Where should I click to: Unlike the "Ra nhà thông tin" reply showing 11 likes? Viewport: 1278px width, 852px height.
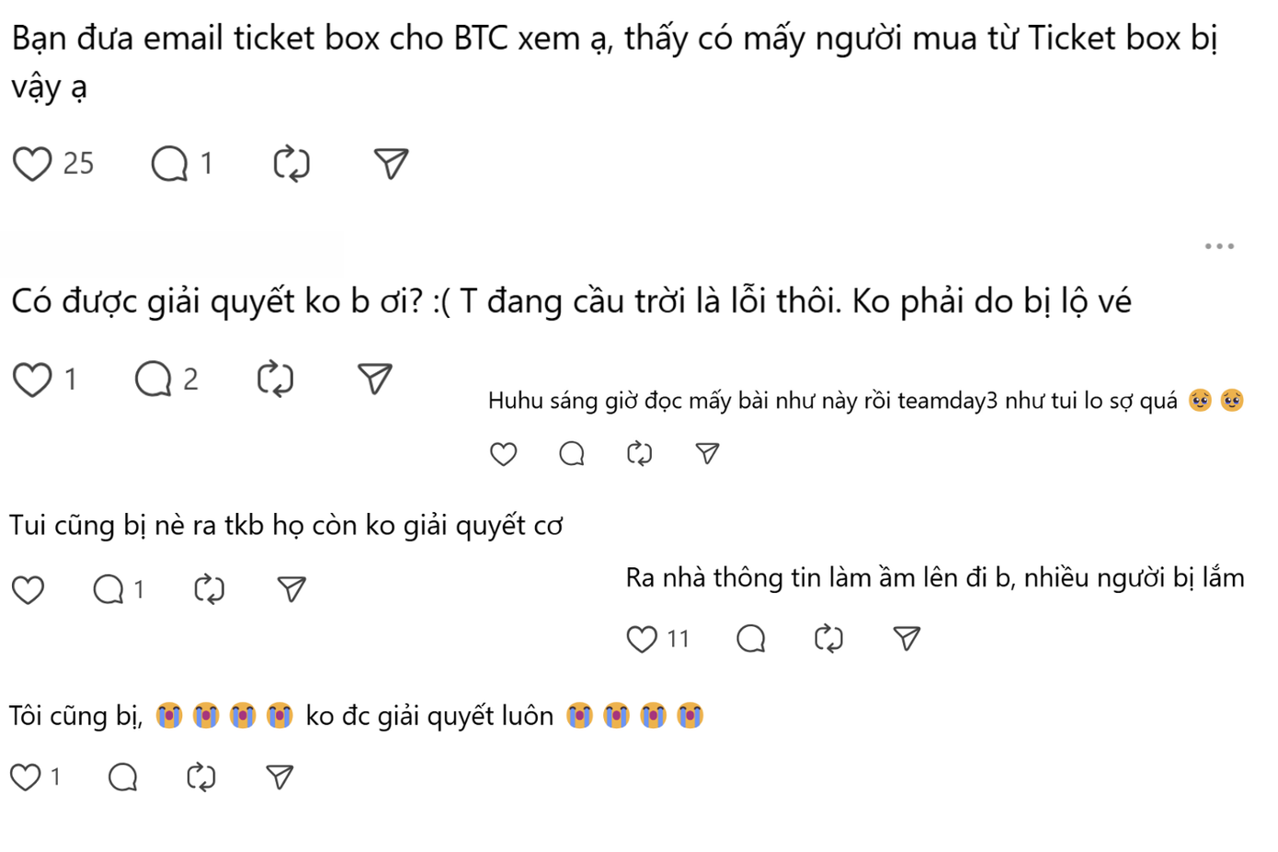click(641, 637)
